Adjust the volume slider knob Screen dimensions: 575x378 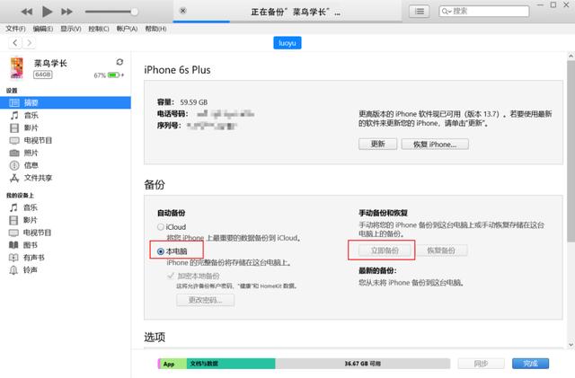pyautogui.click(x=134, y=12)
